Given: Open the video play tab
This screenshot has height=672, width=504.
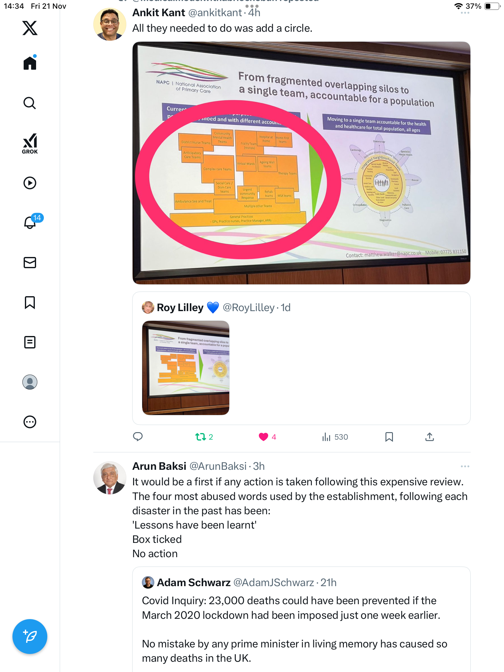Looking at the screenshot, I should tap(30, 183).
